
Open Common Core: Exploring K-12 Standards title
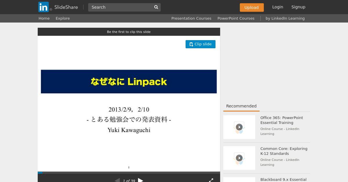tap(284, 151)
